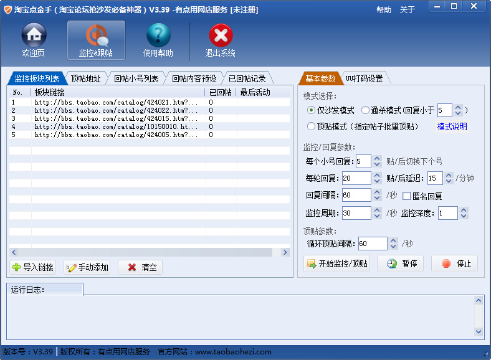The image size is (491, 360).
Task: Switch to the 顶贴地址 tab
Action: click(x=85, y=78)
